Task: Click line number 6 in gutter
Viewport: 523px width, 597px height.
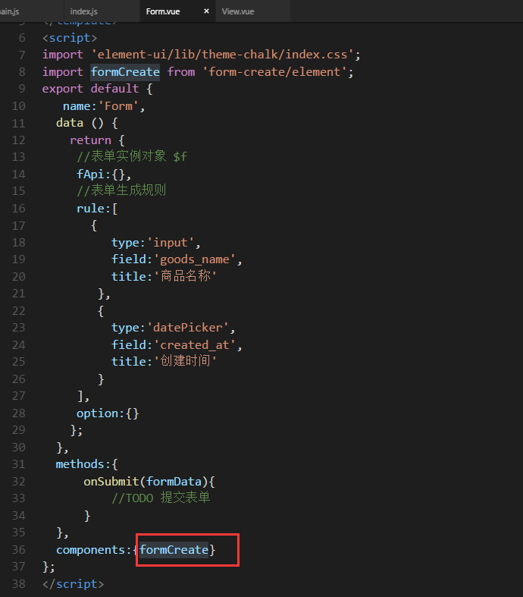Action: point(22,38)
